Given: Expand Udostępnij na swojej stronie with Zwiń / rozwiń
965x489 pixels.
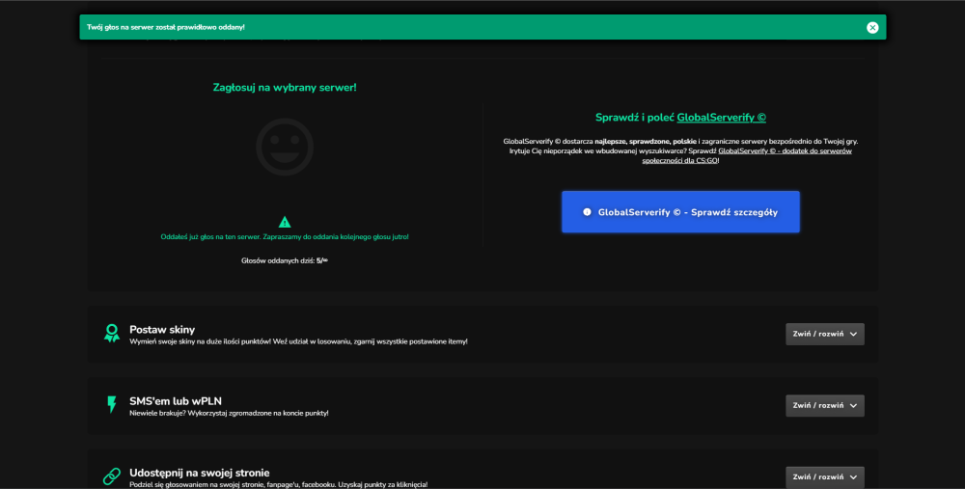Looking at the screenshot, I should click(825, 476).
